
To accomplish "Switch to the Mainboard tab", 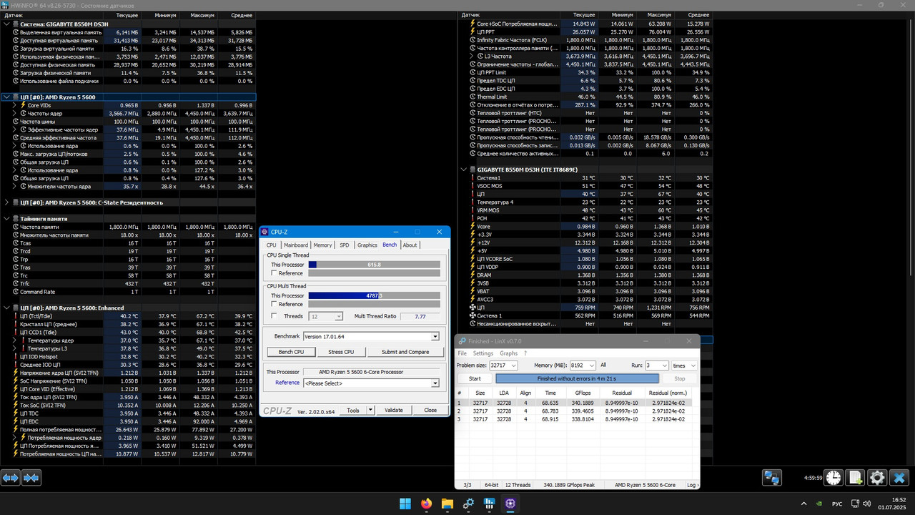I will point(296,245).
